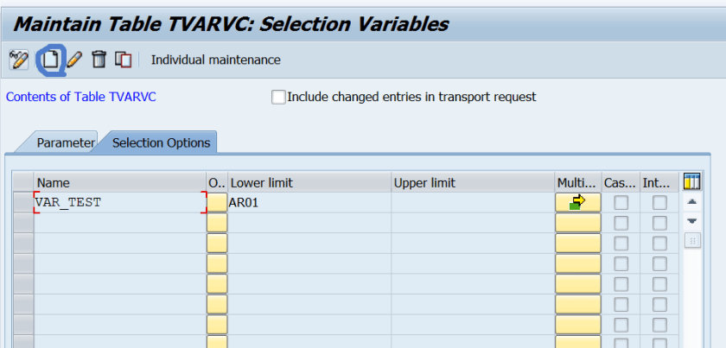Click the Lower limit field containing AR01
This screenshot has height=348, width=726.
pos(309,203)
